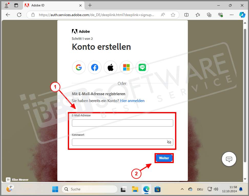Image resolution: width=249 pixels, height=196 pixels.
Task: Toggle password visibility eye icon
Action: pyautogui.click(x=169, y=142)
